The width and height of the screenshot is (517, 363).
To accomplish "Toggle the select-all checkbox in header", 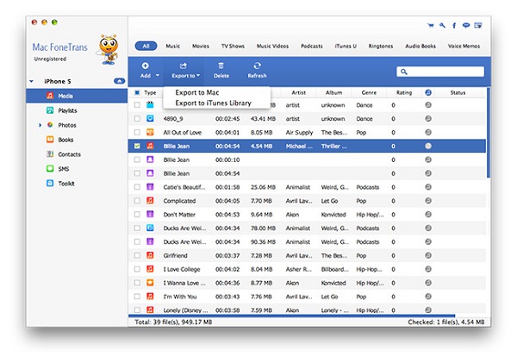I will tap(137, 92).
